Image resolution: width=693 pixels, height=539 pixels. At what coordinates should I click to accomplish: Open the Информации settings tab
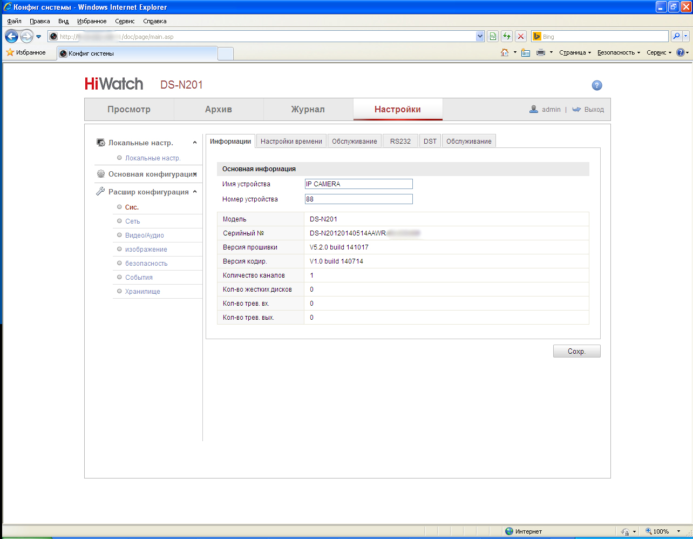[x=230, y=141]
